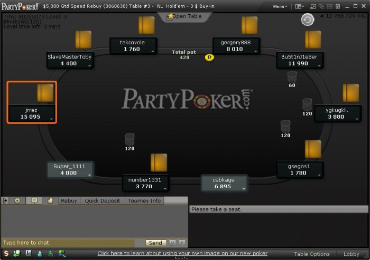Open the notes page icon
This screenshot has width=370, height=260.
click(50, 200)
